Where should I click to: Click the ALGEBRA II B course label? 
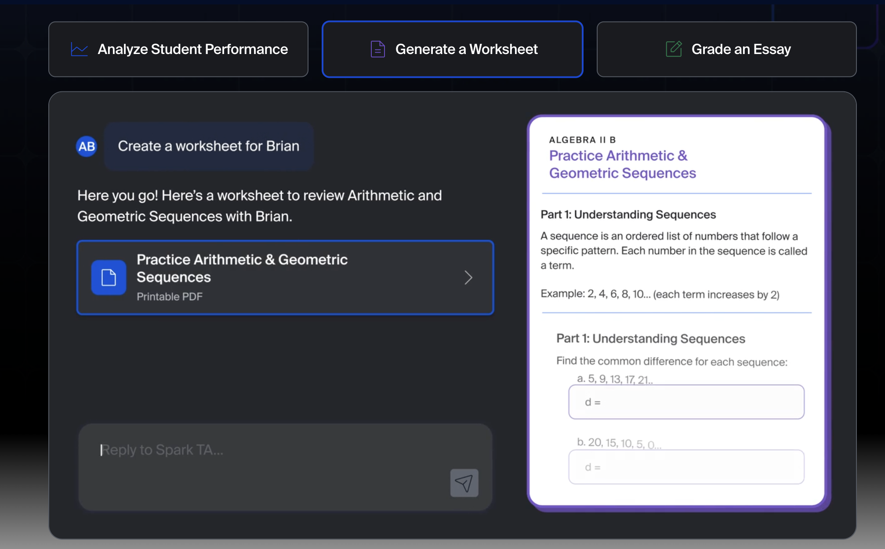(x=582, y=140)
